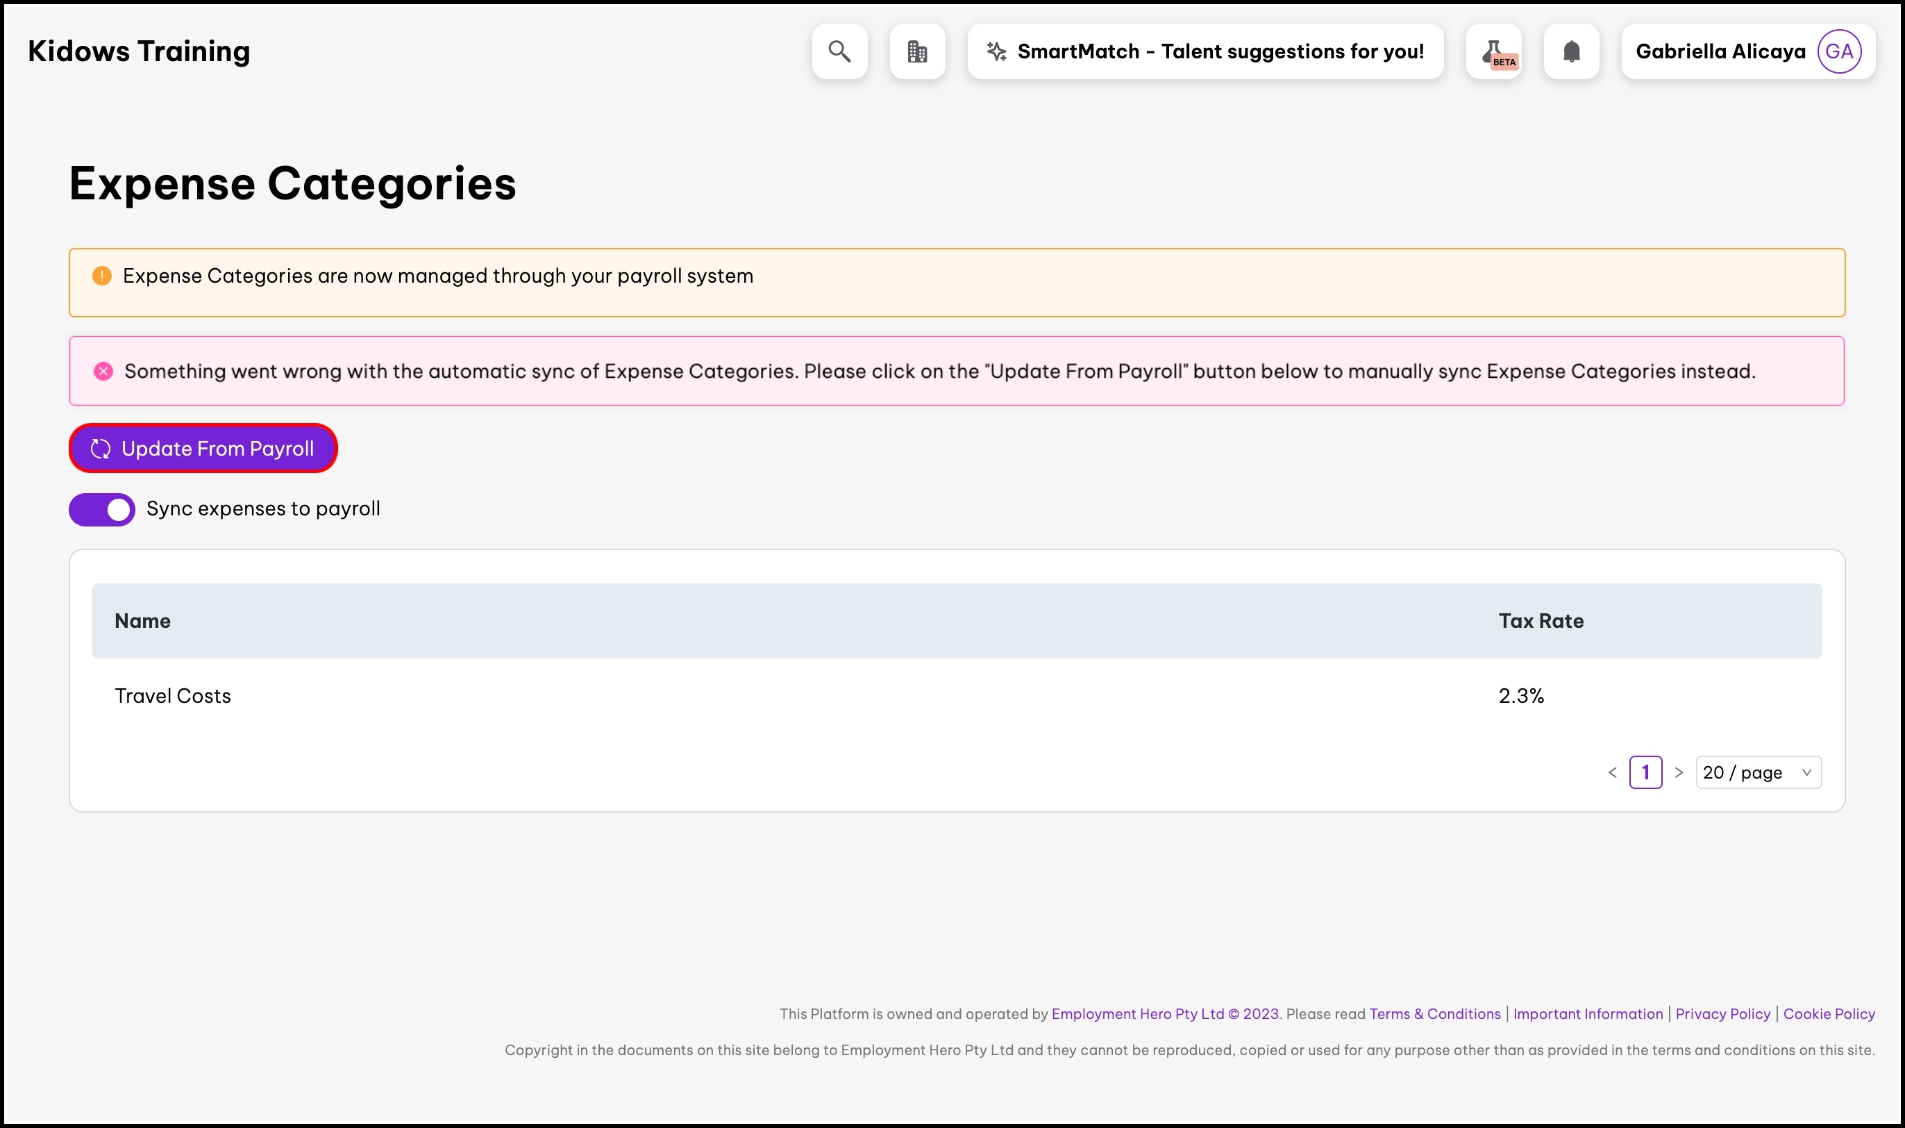Open the 20 / page dropdown
Image resolution: width=1905 pixels, height=1128 pixels.
point(1758,772)
